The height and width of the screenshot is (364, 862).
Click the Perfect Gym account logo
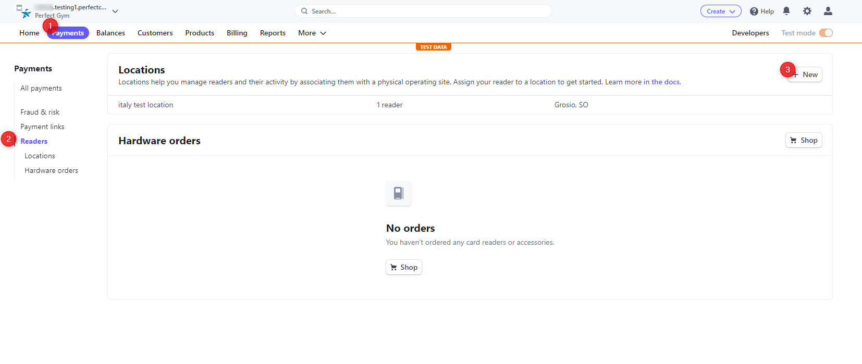tap(25, 12)
